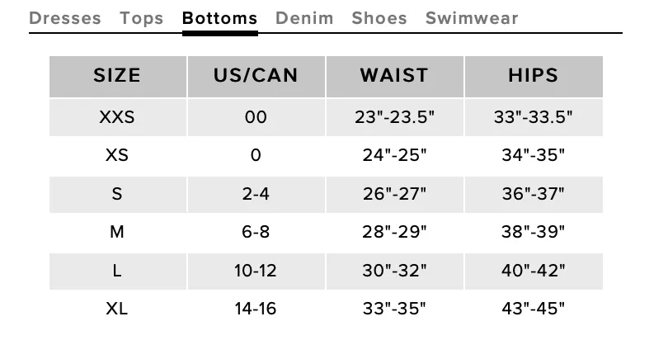The height and width of the screenshot is (340, 668).
Task: Click the S size row label
Action: click(x=118, y=194)
